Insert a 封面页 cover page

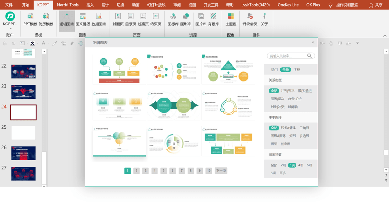coord(118,19)
